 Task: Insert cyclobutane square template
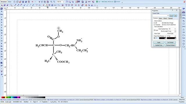184,24
